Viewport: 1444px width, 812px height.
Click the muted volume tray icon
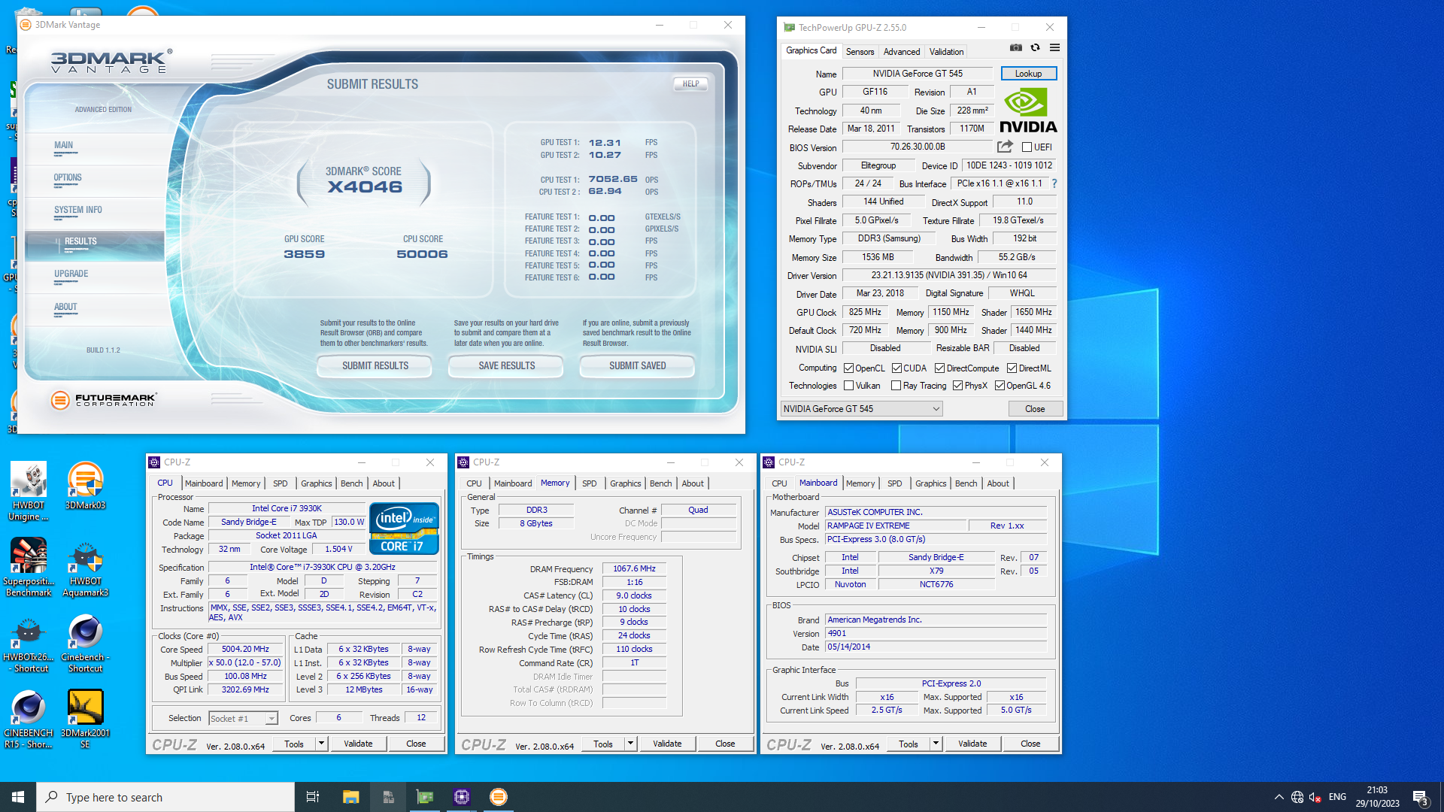pyautogui.click(x=1315, y=797)
